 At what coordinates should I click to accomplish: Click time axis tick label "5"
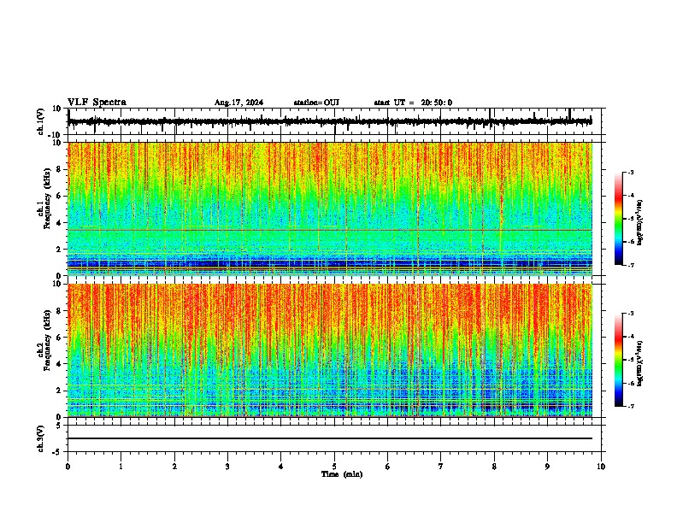click(x=334, y=467)
